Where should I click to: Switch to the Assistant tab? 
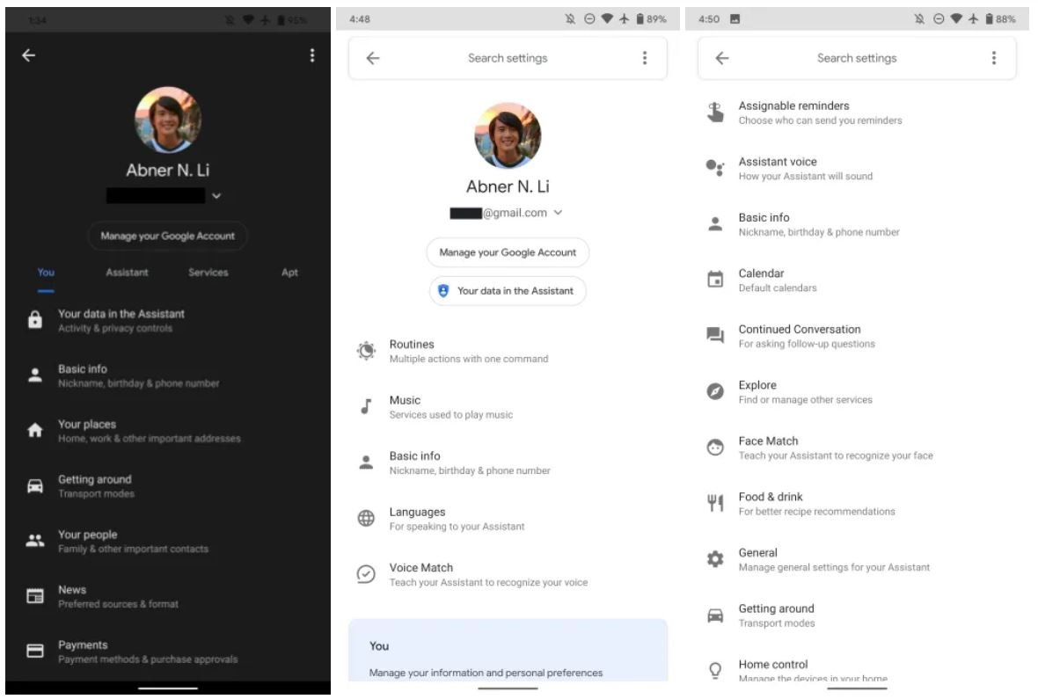click(x=127, y=273)
